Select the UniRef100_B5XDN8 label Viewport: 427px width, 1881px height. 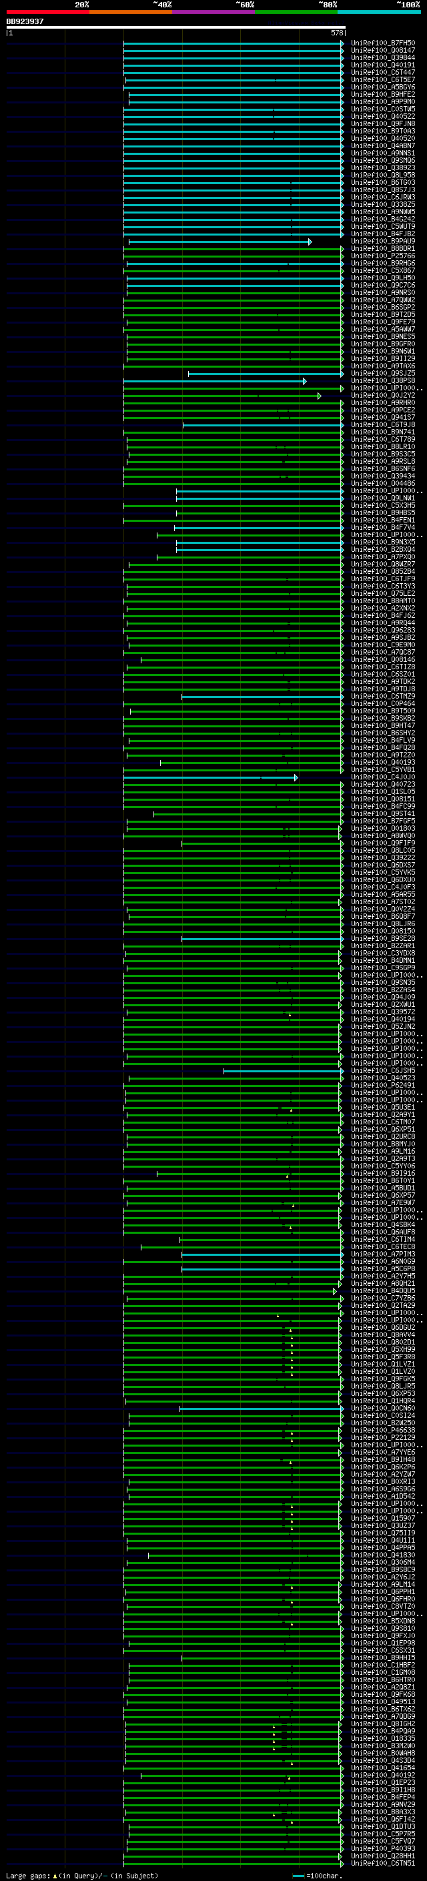[x=383, y=1621]
